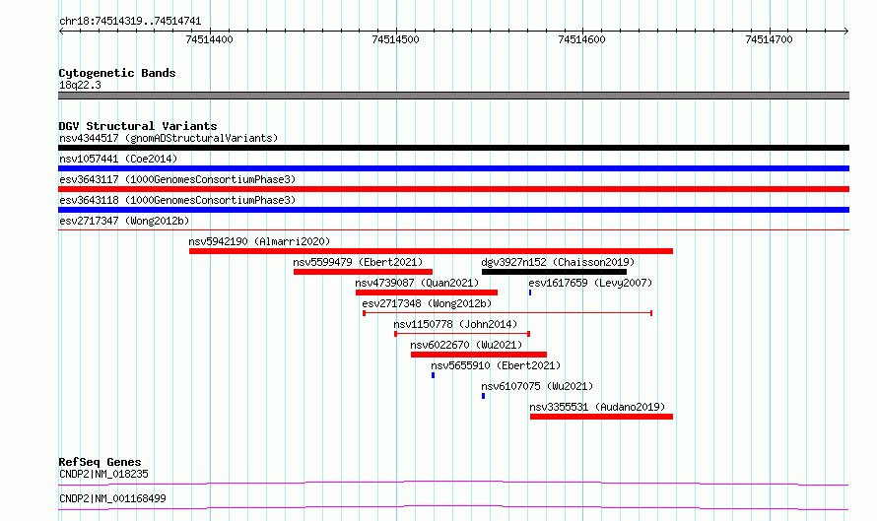
Task: Open the CNDP2|NM_001168499 gene label
Action: (x=112, y=498)
